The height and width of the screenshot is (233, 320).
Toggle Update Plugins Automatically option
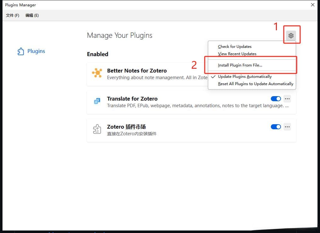pyautogui.click(x=245, y=77)
